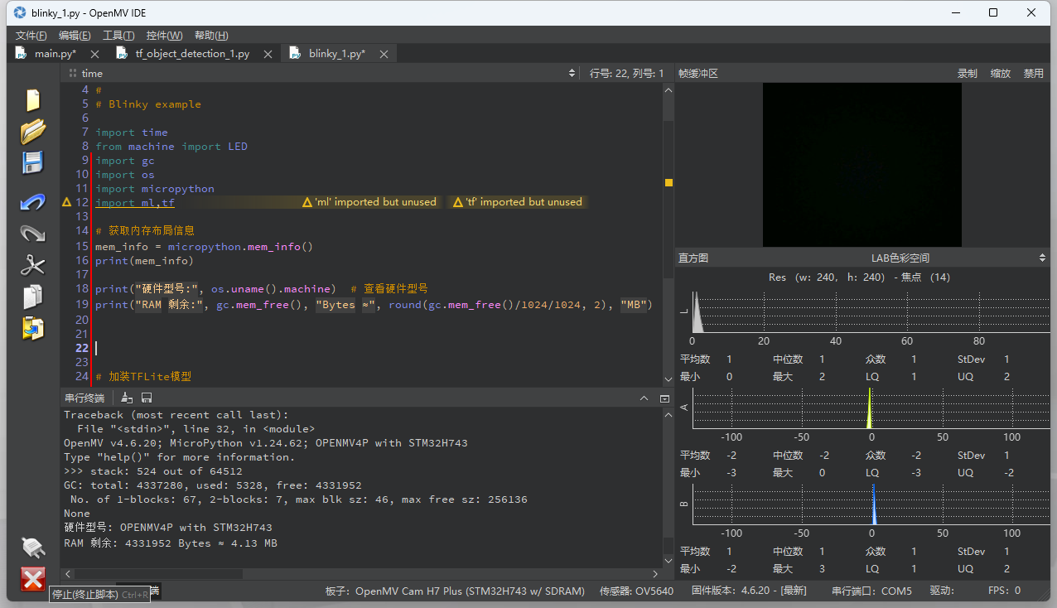Click the 驱动: status bar entry

942,591
